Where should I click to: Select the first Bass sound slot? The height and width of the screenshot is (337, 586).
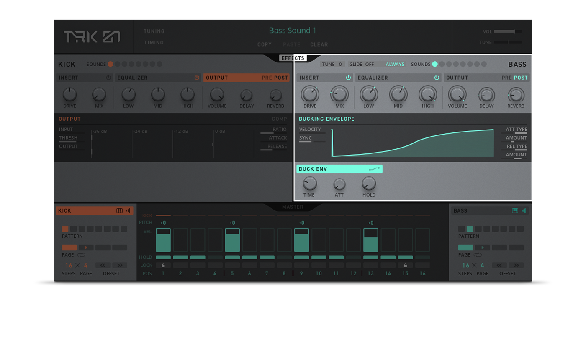pos(435,64)
